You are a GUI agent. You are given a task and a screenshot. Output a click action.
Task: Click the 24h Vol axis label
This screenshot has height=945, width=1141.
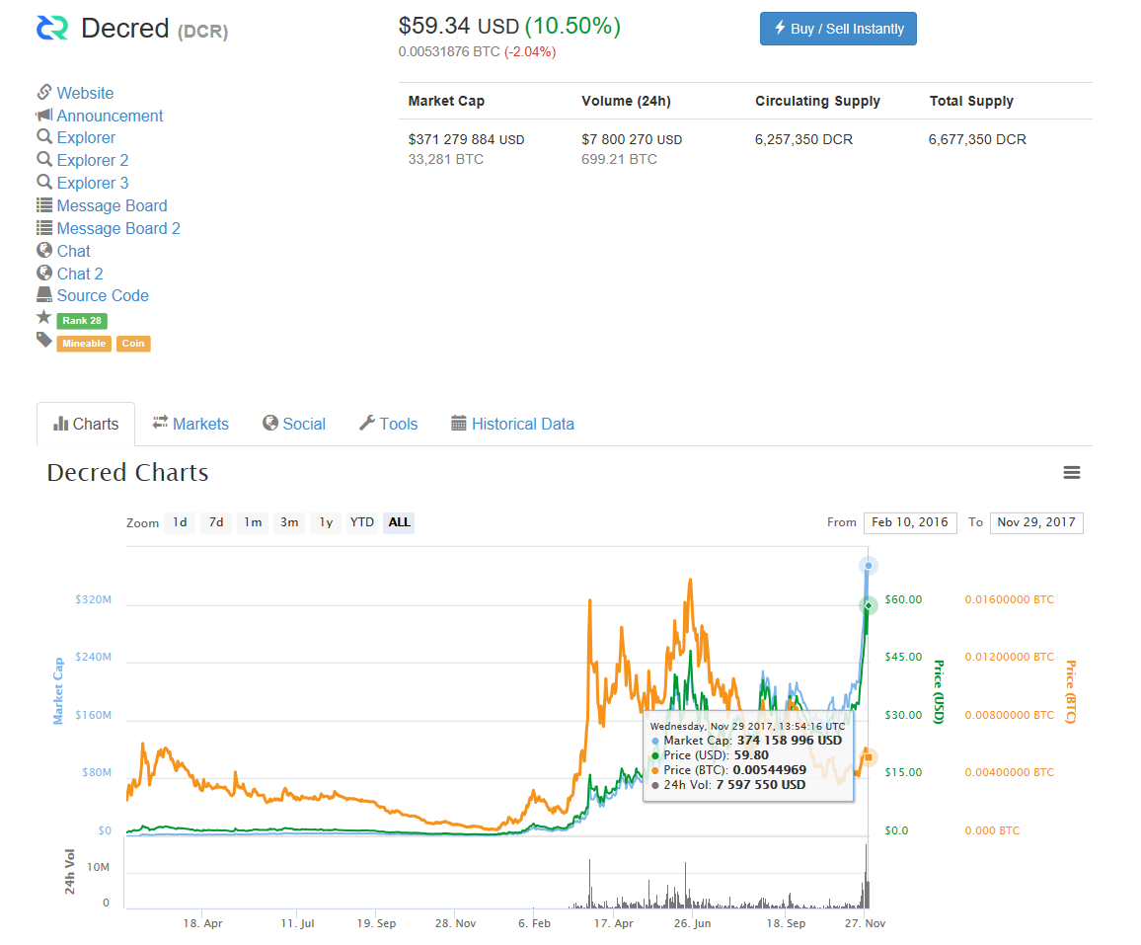(x=69, y=872)
